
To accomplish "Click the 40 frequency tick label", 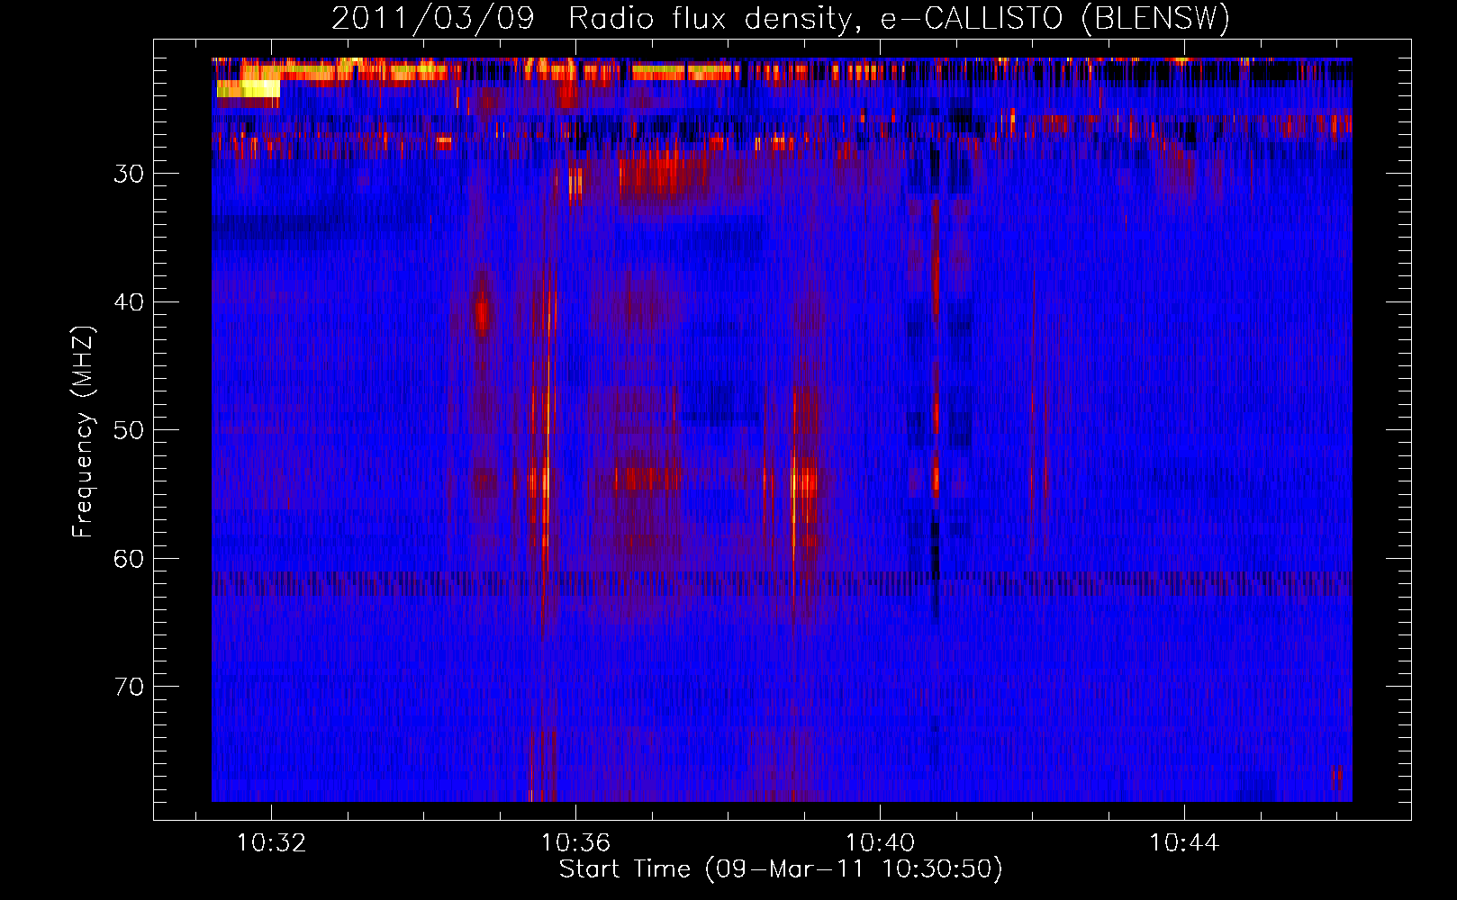I will click(x=129, y=302).
